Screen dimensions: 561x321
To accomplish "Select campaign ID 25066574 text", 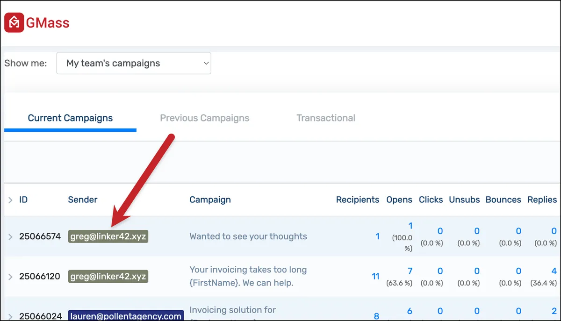I will point(40,236).
